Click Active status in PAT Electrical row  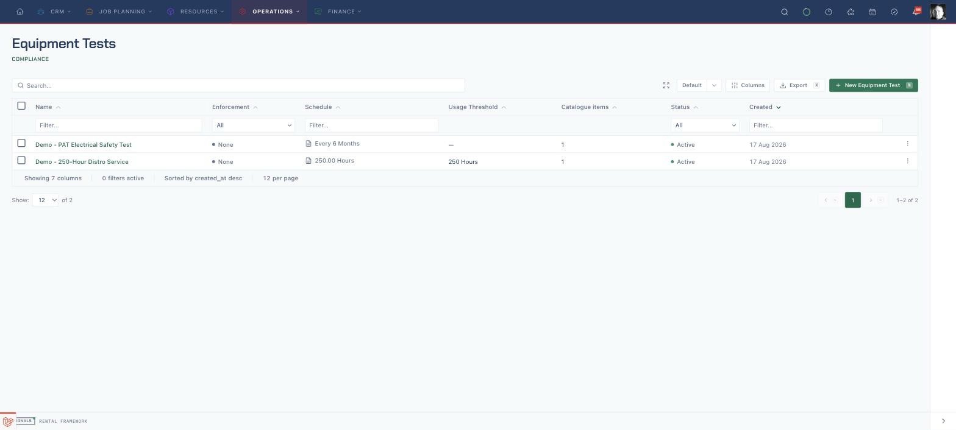683,144
